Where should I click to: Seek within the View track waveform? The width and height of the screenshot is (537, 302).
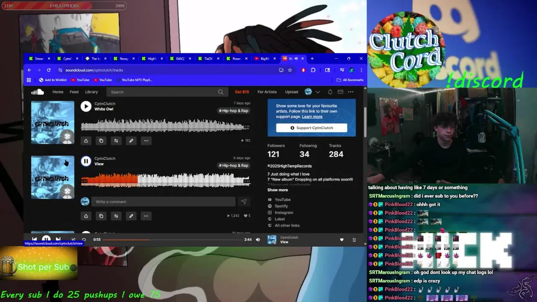166,180
